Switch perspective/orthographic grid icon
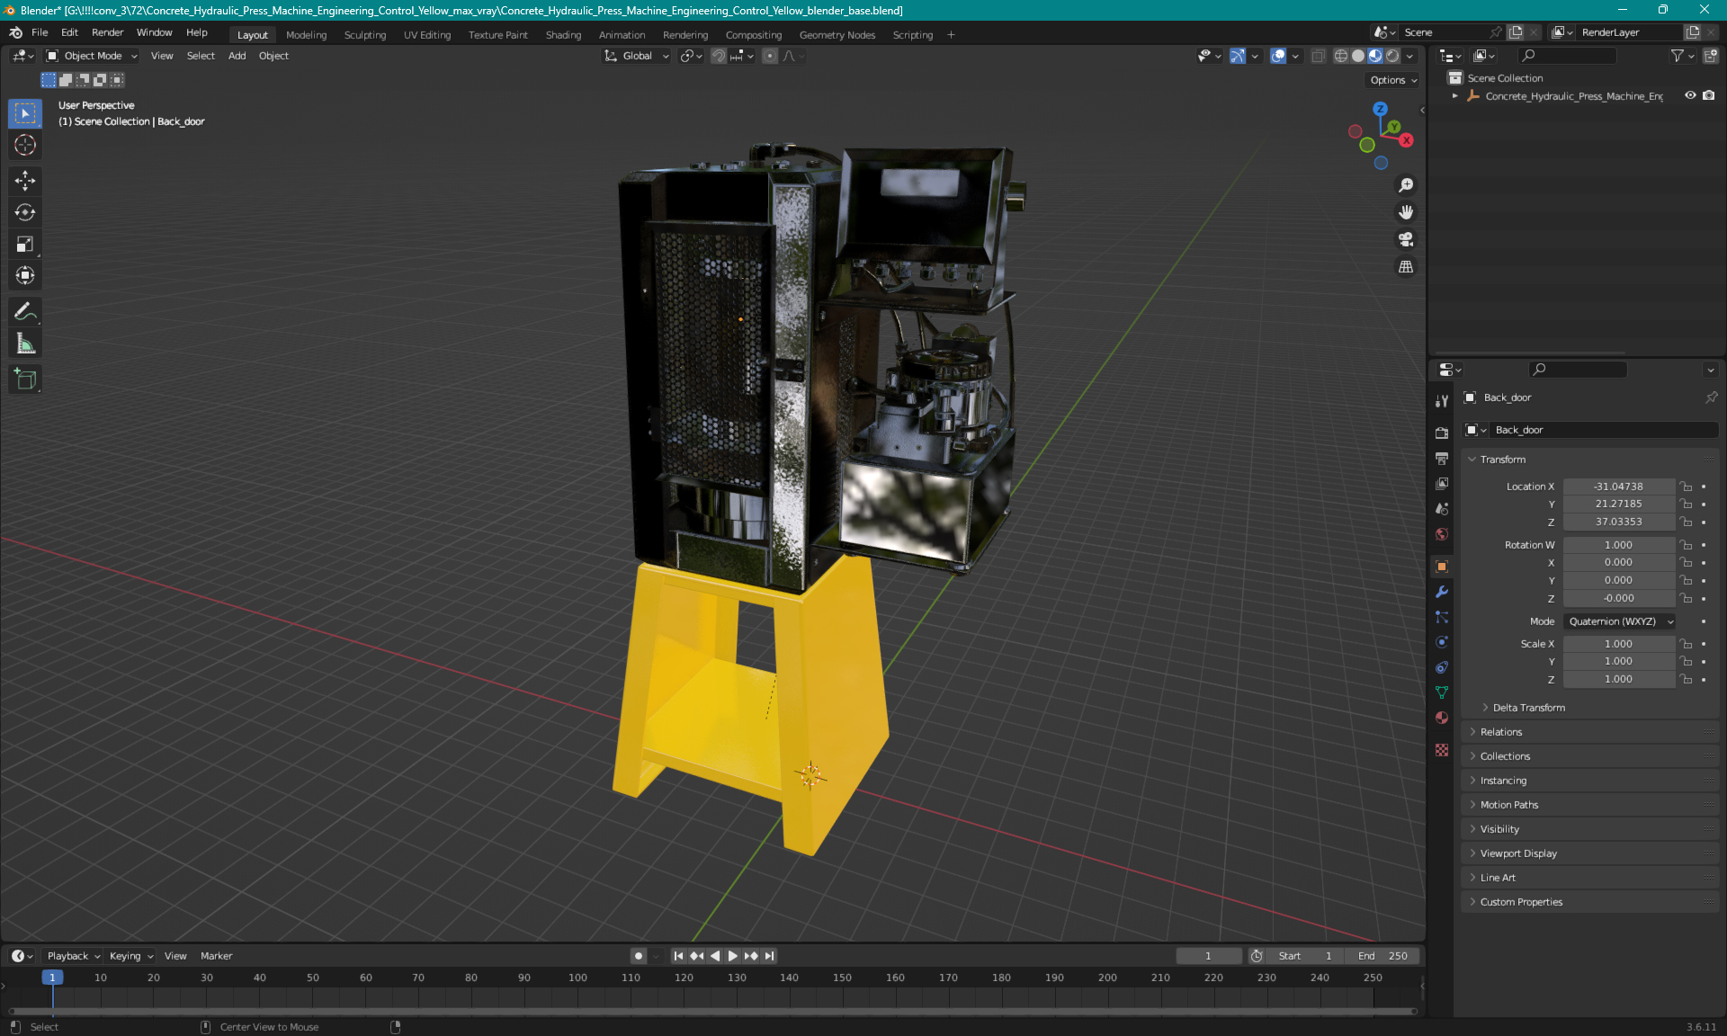 tap(1406, 267)
